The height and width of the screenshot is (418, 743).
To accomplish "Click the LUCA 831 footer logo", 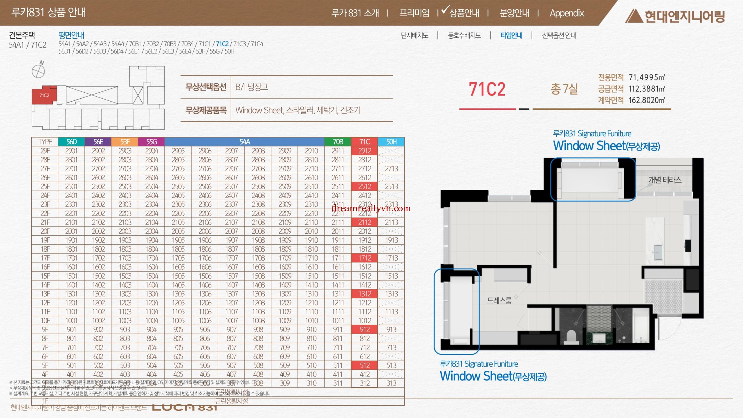I will pyautogui.click(x=185, y=408).
